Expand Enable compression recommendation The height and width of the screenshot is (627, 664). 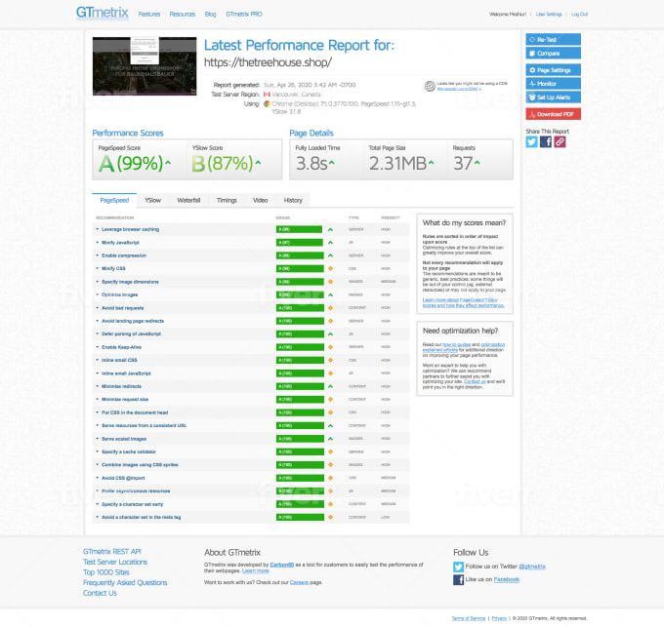(124, 255)
